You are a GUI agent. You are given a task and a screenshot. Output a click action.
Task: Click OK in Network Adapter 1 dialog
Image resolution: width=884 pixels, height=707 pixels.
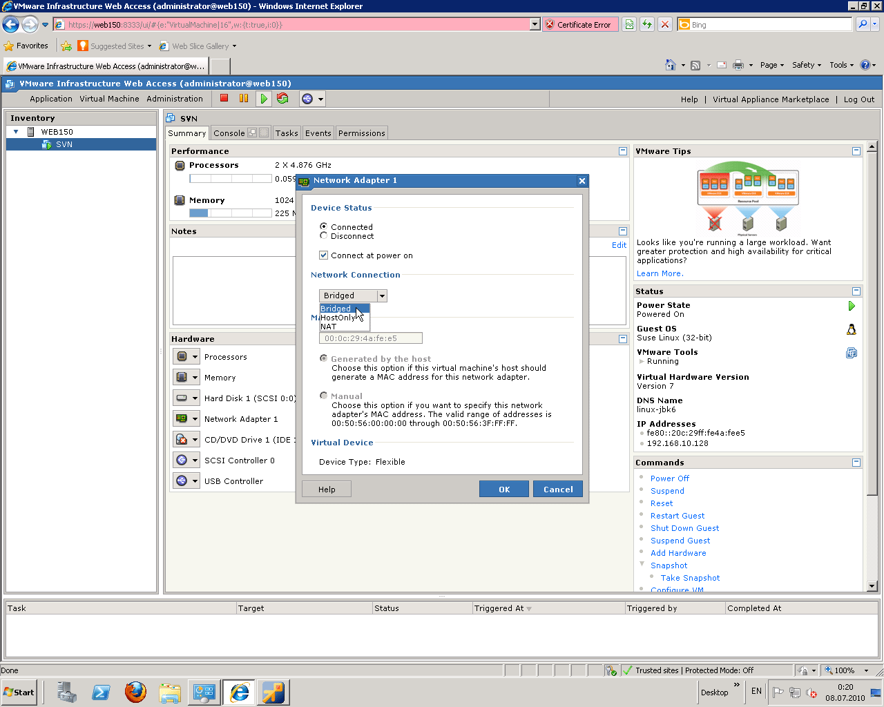[x=504, y=489]
